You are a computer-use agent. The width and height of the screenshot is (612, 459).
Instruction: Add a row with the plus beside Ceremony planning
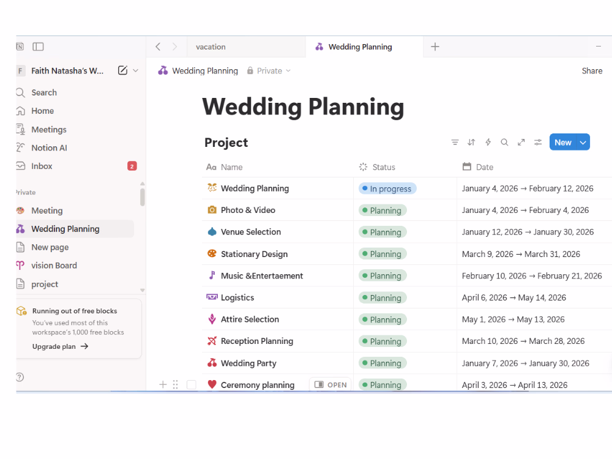coord(163,385)
